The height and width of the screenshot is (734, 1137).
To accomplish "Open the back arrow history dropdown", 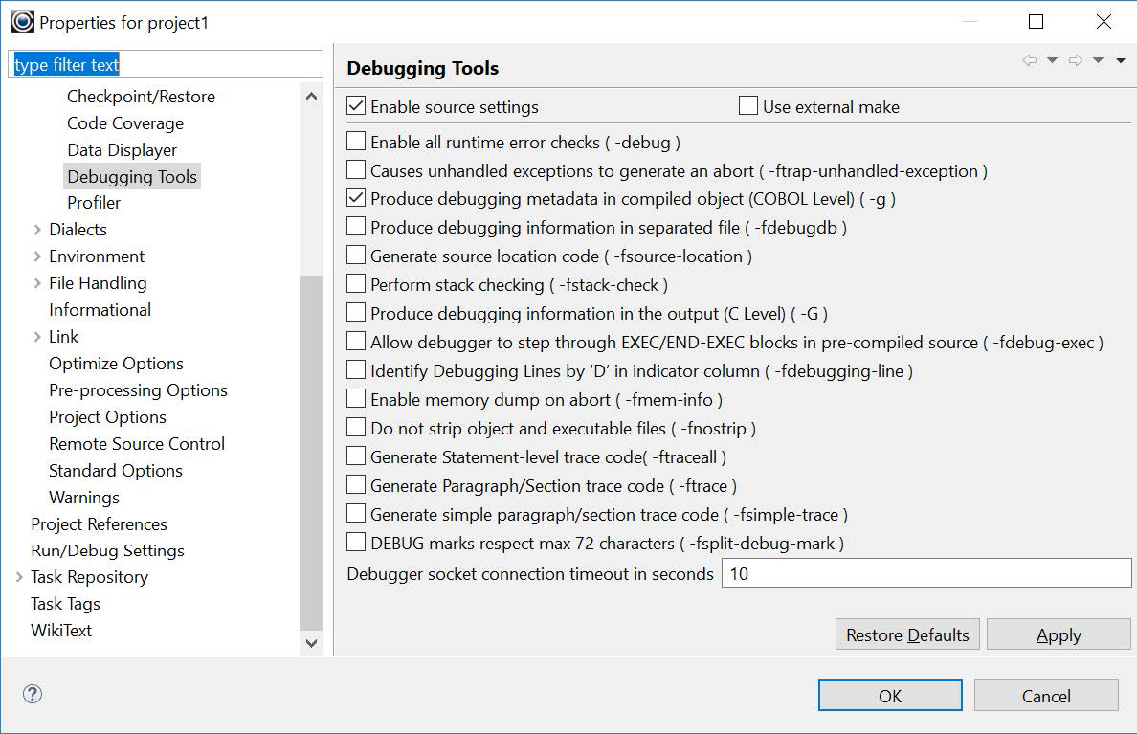I will (x=1052, y=60).
